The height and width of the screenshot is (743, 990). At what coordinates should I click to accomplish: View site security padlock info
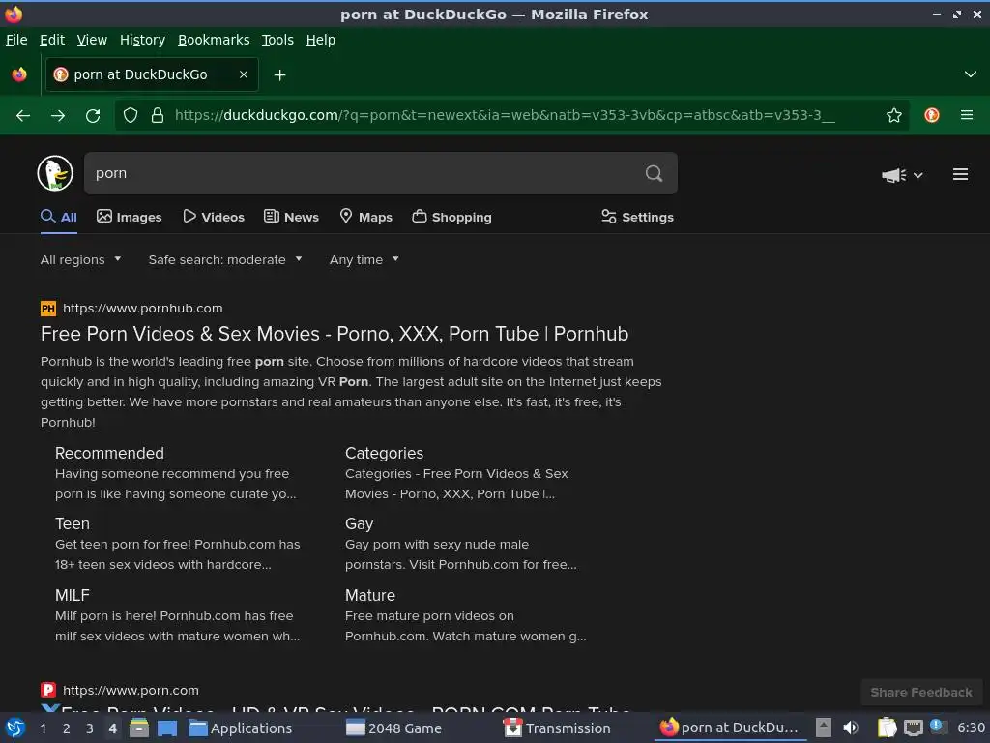pyautogui.click(x=158, y=115)
